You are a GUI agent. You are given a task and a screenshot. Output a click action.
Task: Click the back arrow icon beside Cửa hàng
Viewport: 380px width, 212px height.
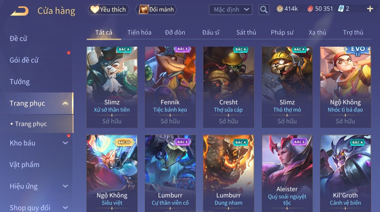pos(19,11)
